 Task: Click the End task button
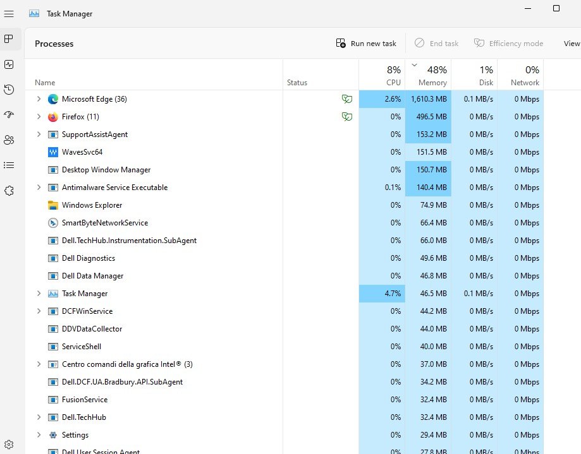(x=436, y=44)
